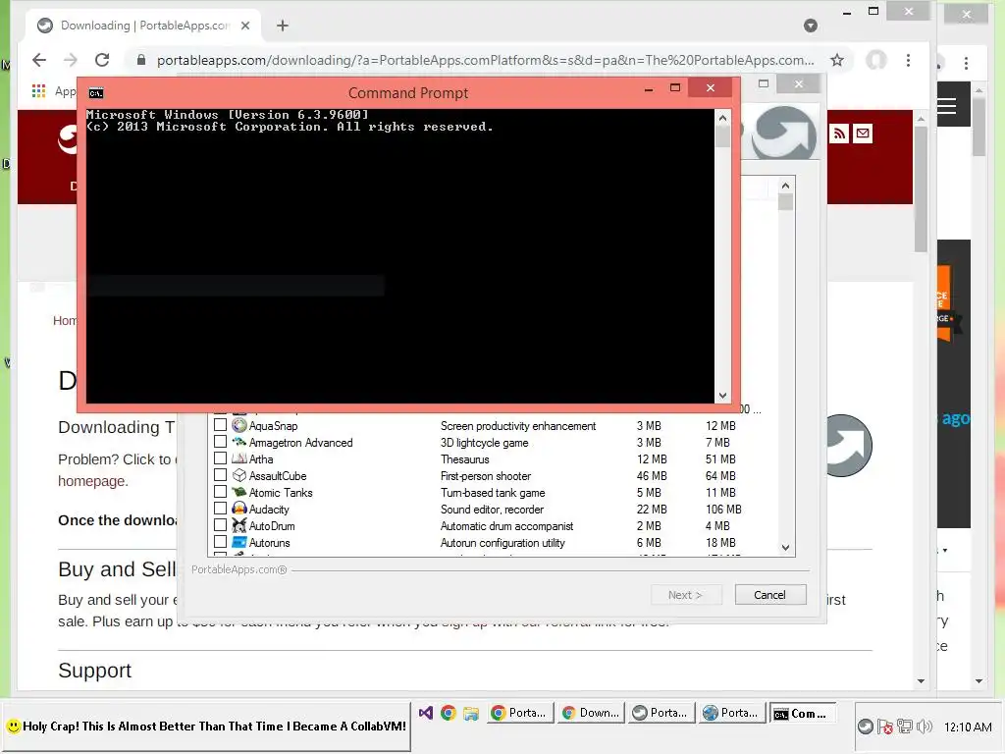
Task: Click the AssaultCube app icon
Action: click(239, 475)
